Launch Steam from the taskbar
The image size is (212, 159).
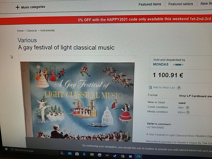click(x=115, y=156)
